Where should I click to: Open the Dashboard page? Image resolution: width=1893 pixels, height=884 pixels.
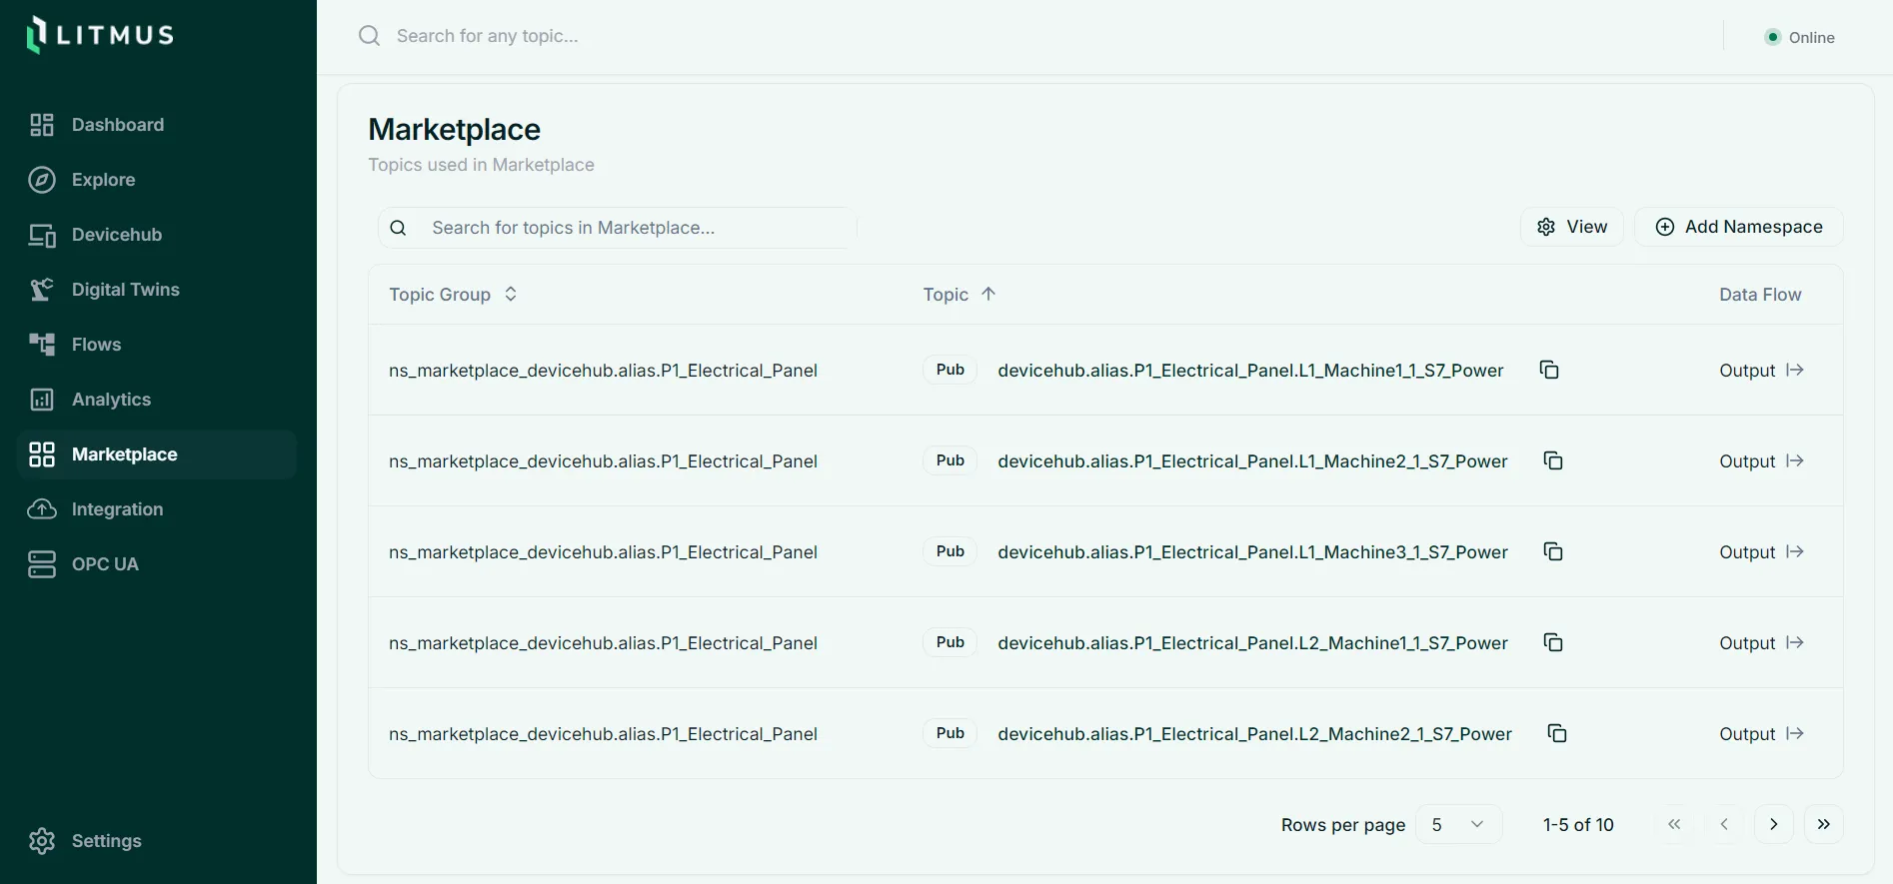pyautogui.click(x=157, y=125)
